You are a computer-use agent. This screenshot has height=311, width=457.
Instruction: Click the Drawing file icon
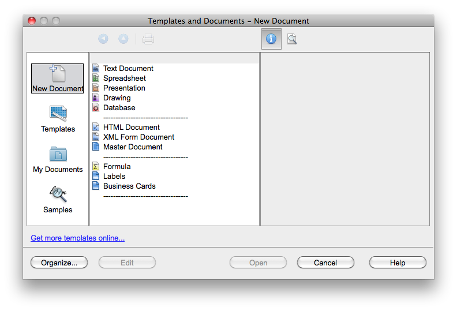tap(96, 98)
